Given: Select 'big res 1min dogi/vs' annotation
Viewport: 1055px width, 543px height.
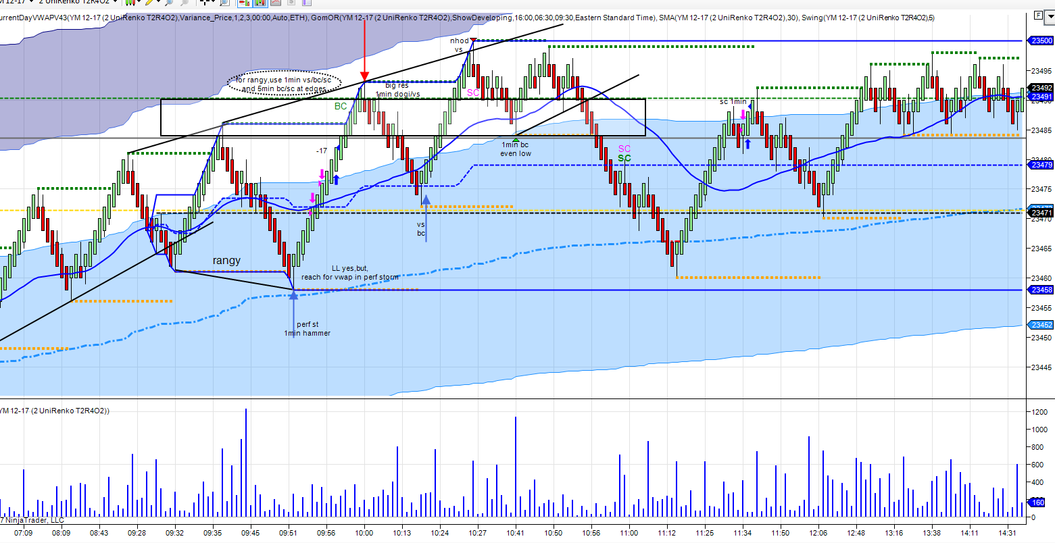Looking at the screenshot, I should (397, 90).
